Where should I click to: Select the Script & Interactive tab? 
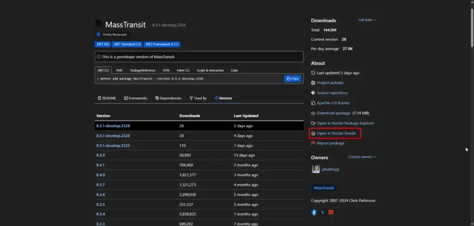coord(210,70)
